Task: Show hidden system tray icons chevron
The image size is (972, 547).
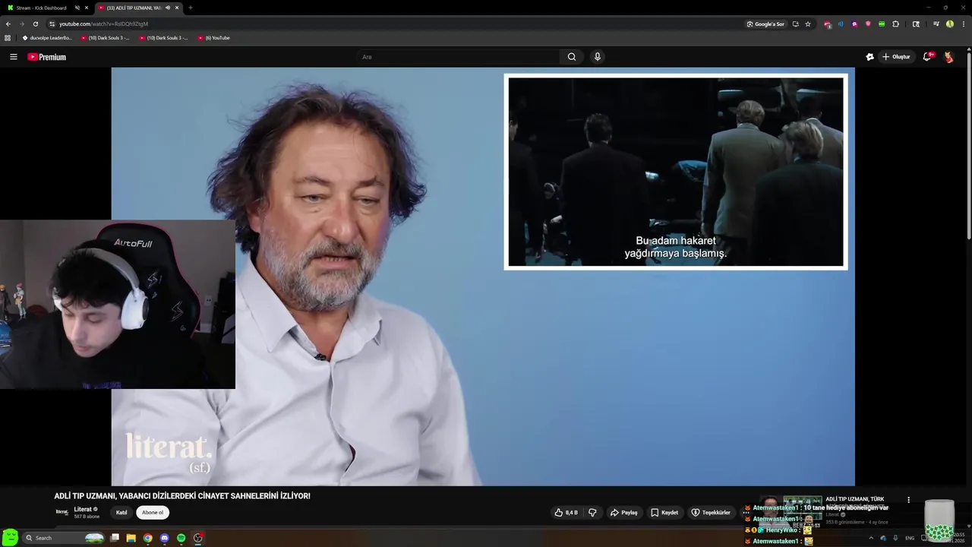Action: [871, 538]
